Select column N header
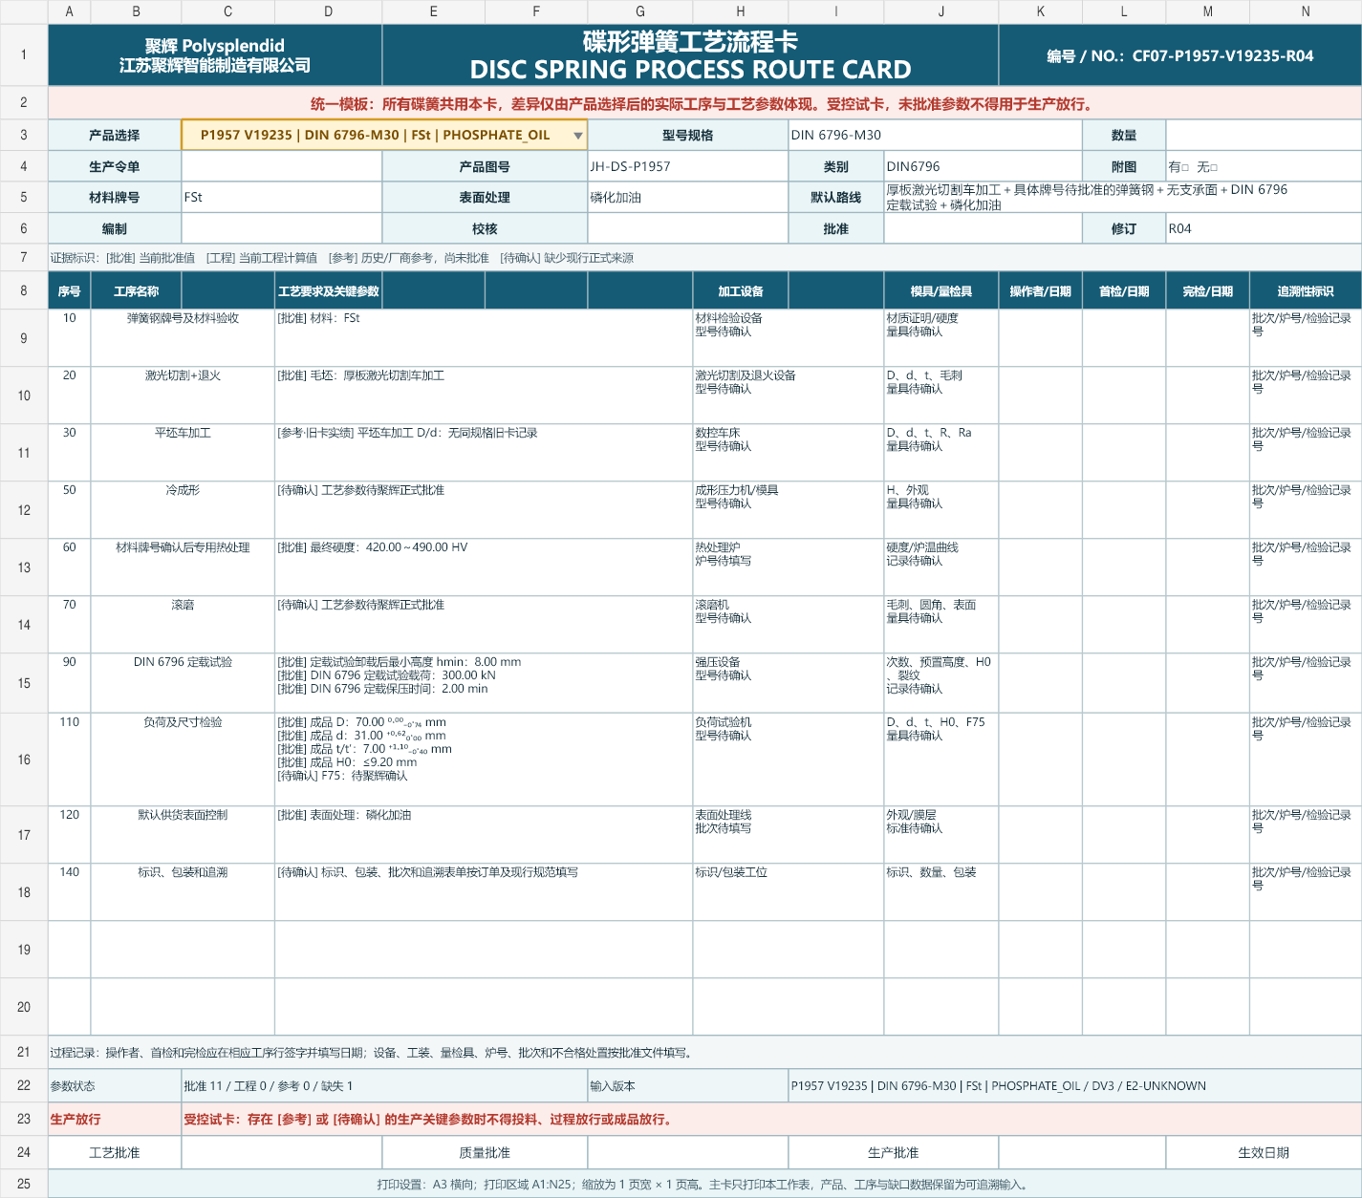 (1306, 11)
